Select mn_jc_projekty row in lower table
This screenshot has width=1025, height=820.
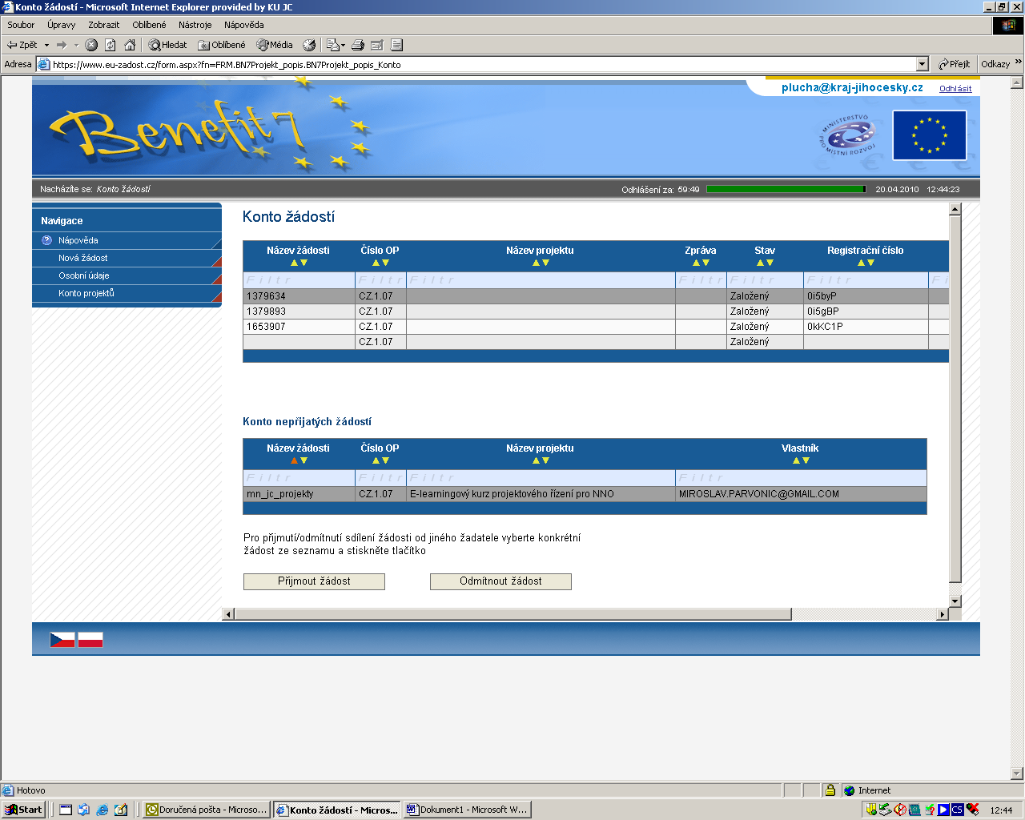585,494
